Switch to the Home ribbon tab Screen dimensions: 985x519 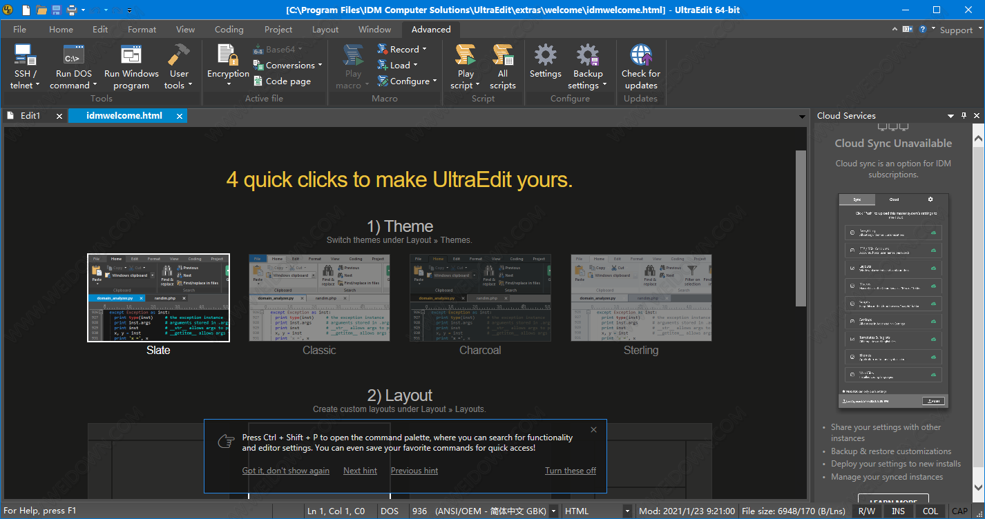coord(61,30)
